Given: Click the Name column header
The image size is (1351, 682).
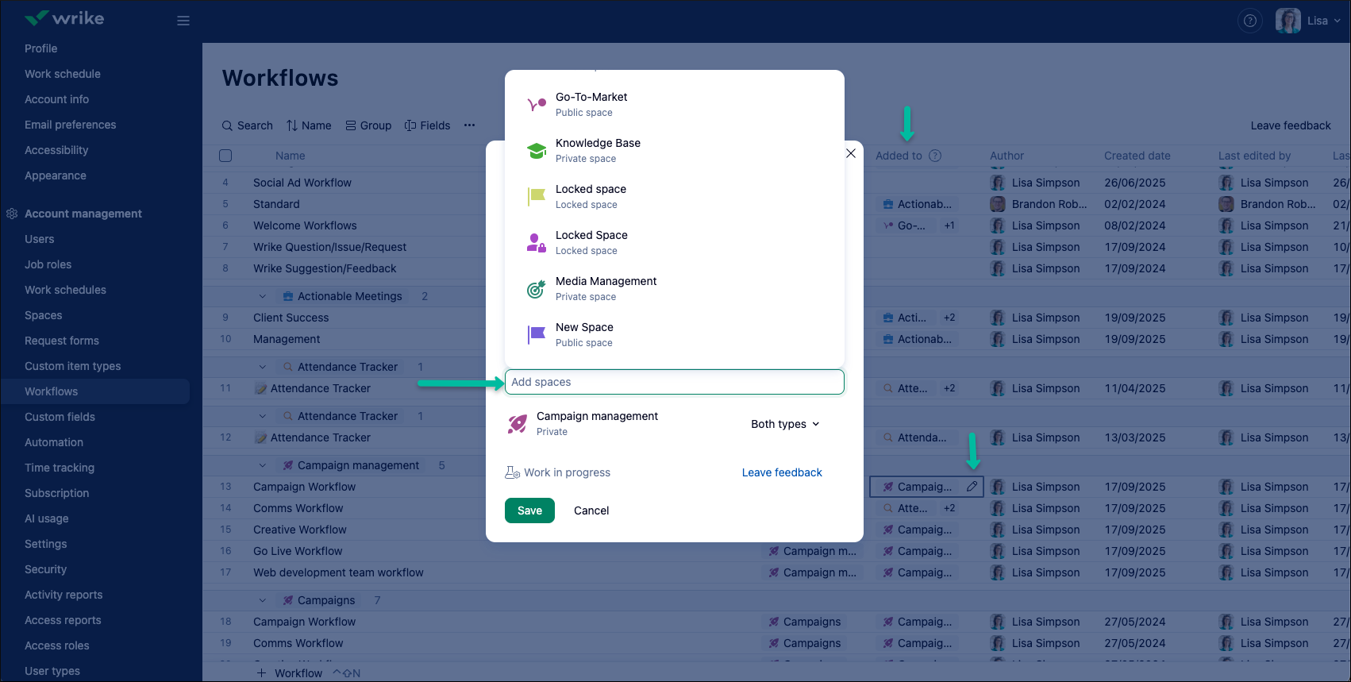Looking at the screenshot, I should click(x=291, y=156).
